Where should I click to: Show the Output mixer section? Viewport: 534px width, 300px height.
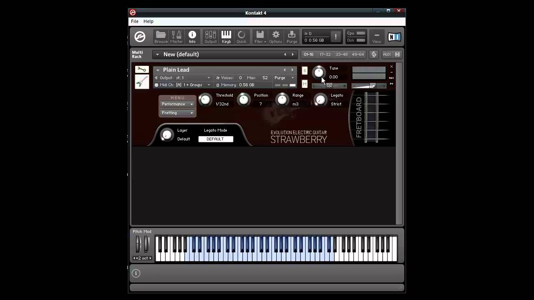[x=210, y=37]
